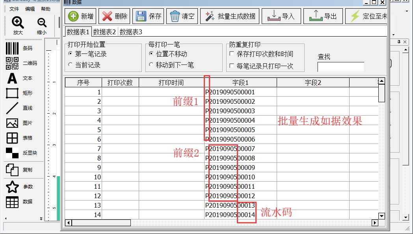
Task: Switch to 数据表2 tab
Action: point(104,32)
